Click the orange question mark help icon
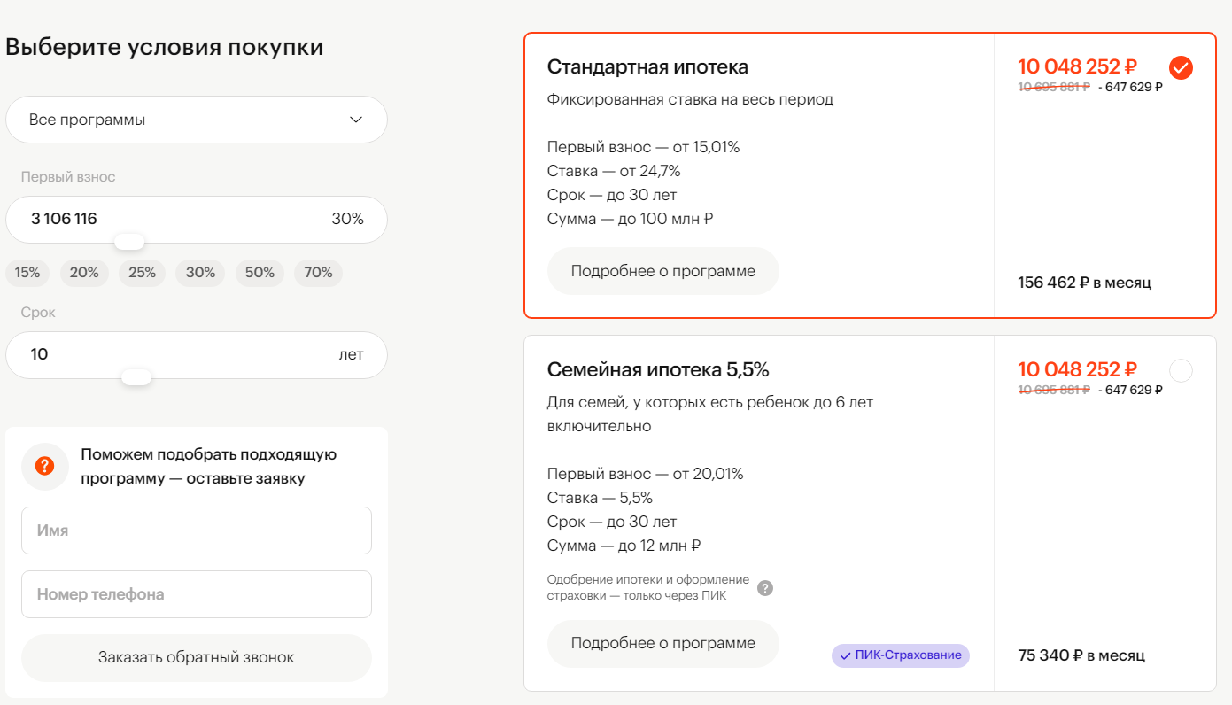This screenshot has height=705, width=1232. click(45, 466)
